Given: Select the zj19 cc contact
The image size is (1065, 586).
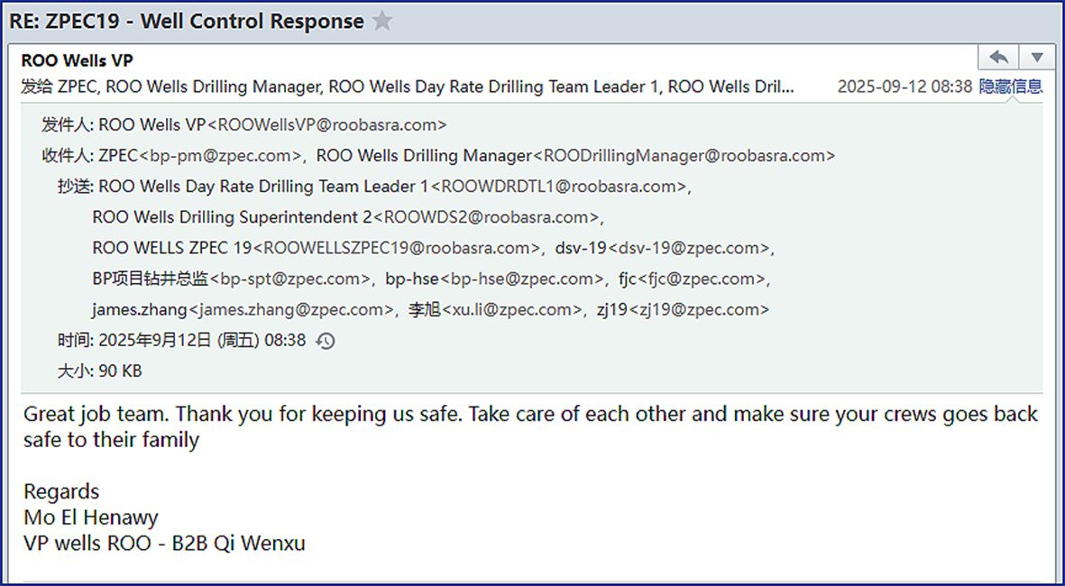Looking at the screenshot, I should pyautogui.click(x=682, y=310).
